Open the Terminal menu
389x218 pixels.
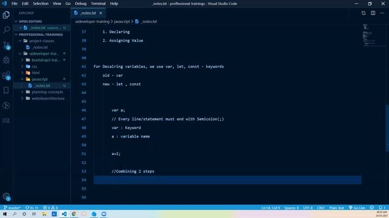click(x=98, y=4)
